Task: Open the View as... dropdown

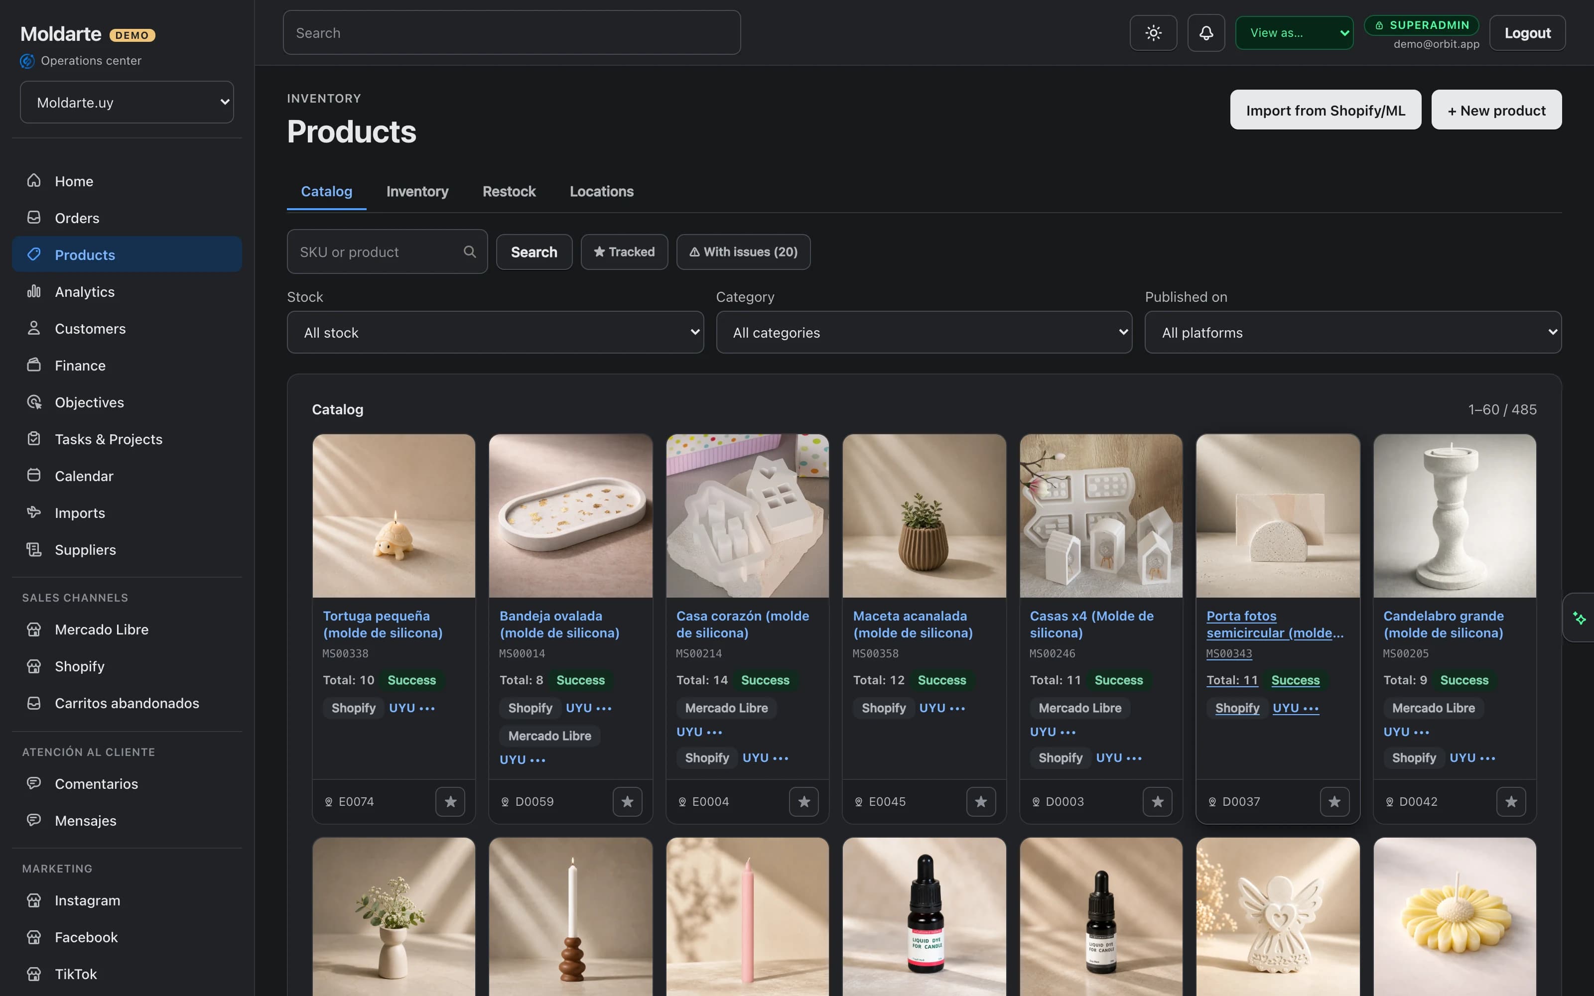Action: pyautogui.click(x=1294, y=33)
